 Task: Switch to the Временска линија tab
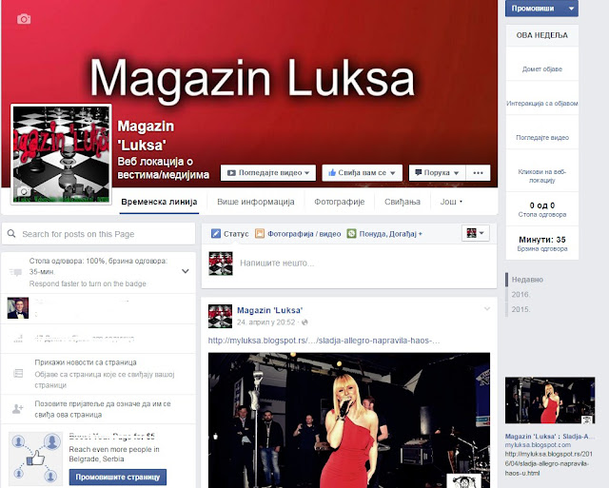pyautogui.click(x=159, y=202)
